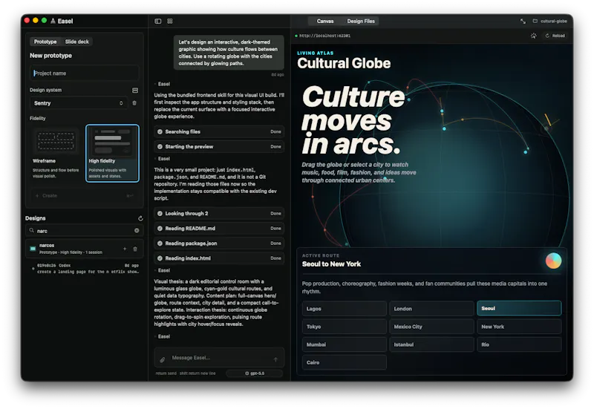Click the 'Culture moves in arcs.' headline
Viewport: 594px width, 409px height.
point(353,121)
